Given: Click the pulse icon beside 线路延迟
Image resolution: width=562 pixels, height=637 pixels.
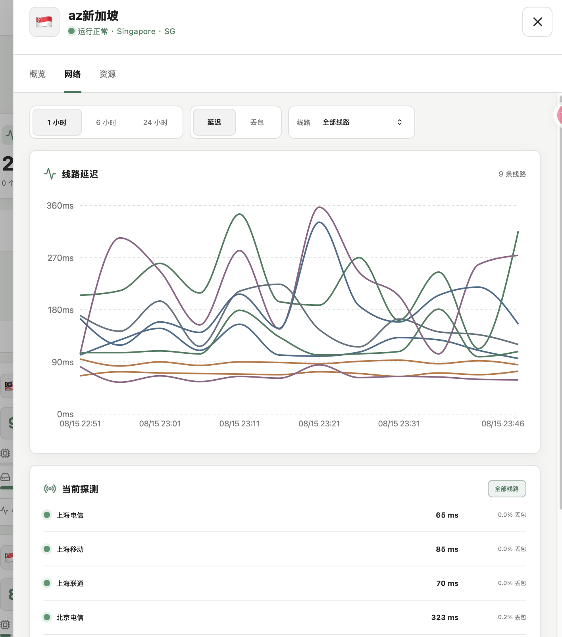Looking at the screenshot, I should [x=50, y=174].
